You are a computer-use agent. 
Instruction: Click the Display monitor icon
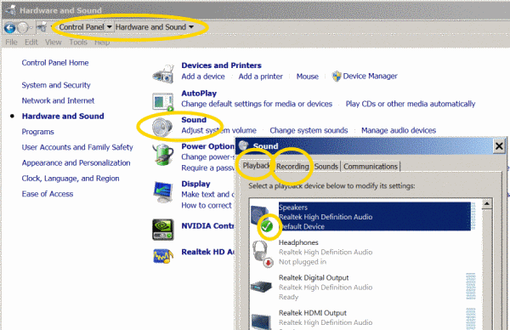point(163,192)
